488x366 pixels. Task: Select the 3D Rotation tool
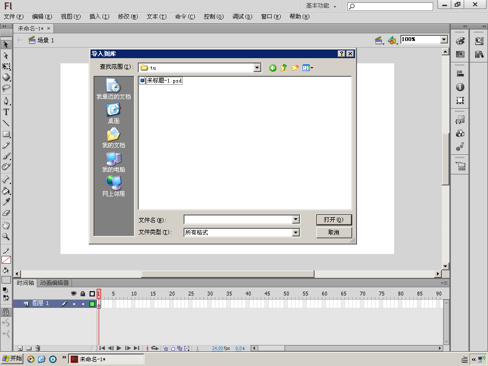6,77
